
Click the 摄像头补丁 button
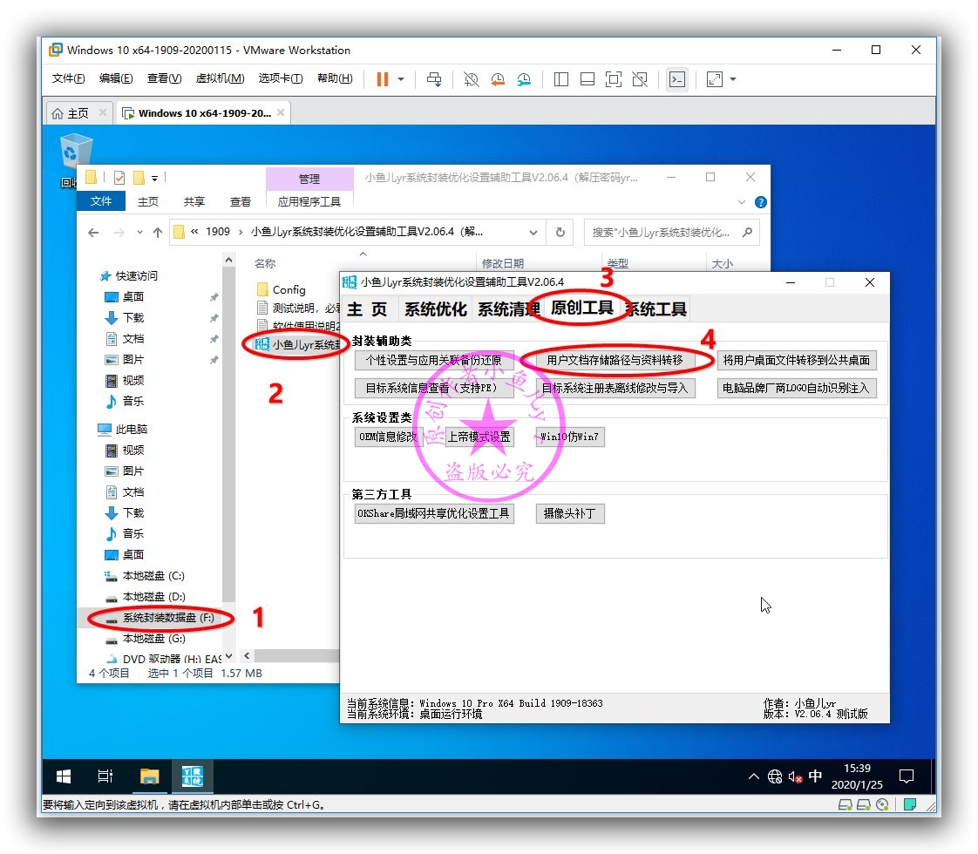point(569,513)
